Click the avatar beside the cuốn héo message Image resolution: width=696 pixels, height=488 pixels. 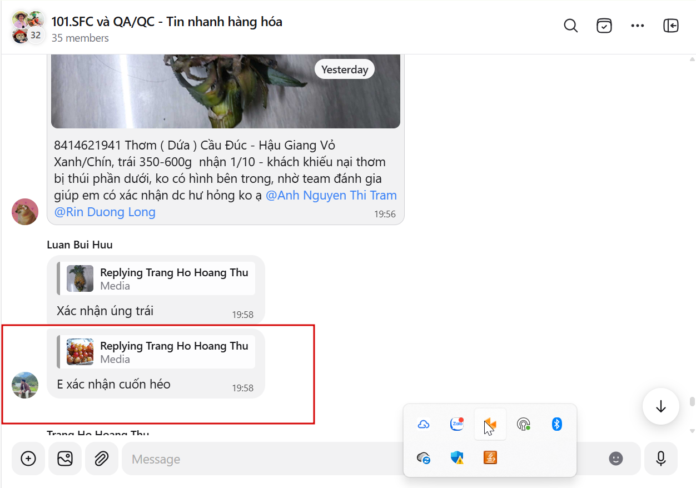pos(25,385)
